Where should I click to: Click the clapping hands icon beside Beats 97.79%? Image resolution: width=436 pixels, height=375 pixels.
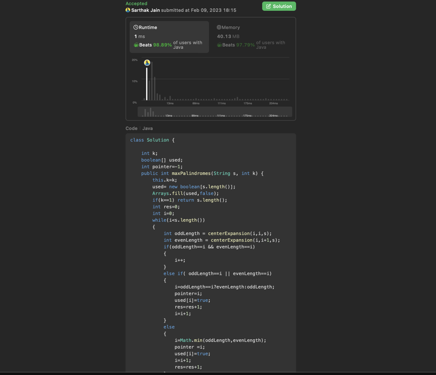(219, 45)
